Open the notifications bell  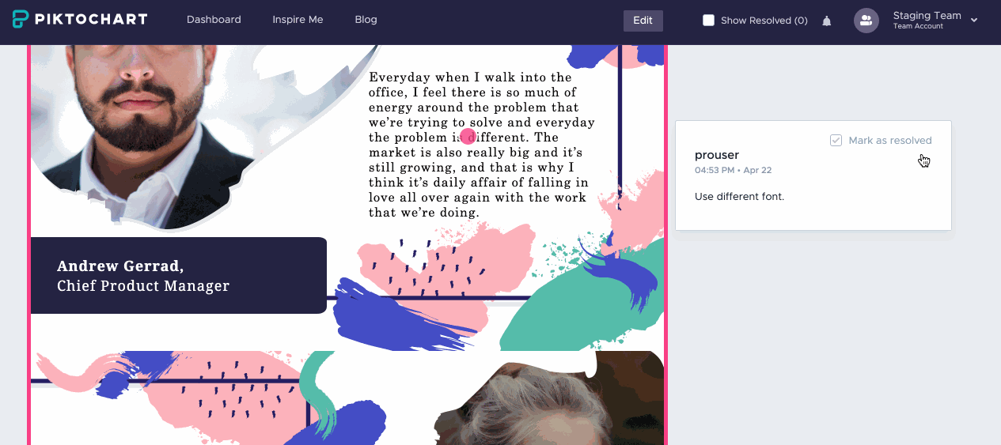[x=827, y=21]
